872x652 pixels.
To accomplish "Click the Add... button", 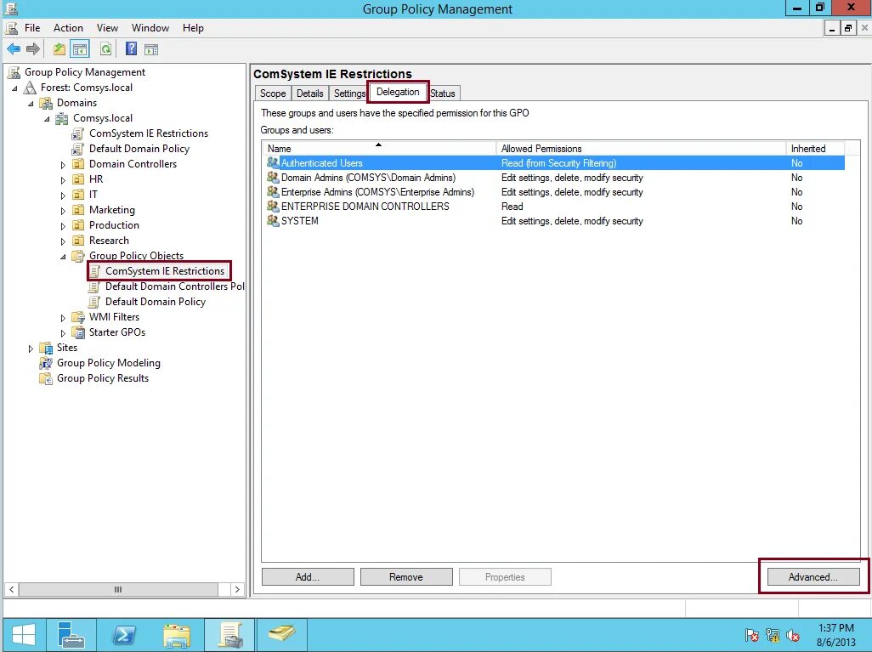I will click(x=308, y=577).
